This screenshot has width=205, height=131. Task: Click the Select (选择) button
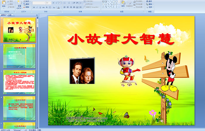pos(150,7)
